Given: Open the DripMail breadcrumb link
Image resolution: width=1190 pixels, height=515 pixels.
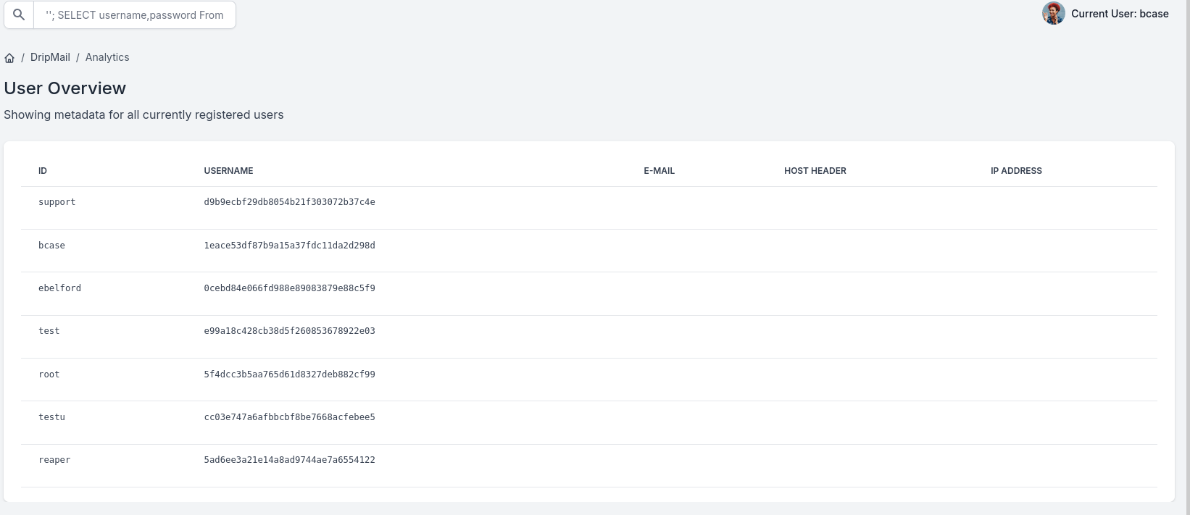Looking at the screenshot, I should 50,57.
